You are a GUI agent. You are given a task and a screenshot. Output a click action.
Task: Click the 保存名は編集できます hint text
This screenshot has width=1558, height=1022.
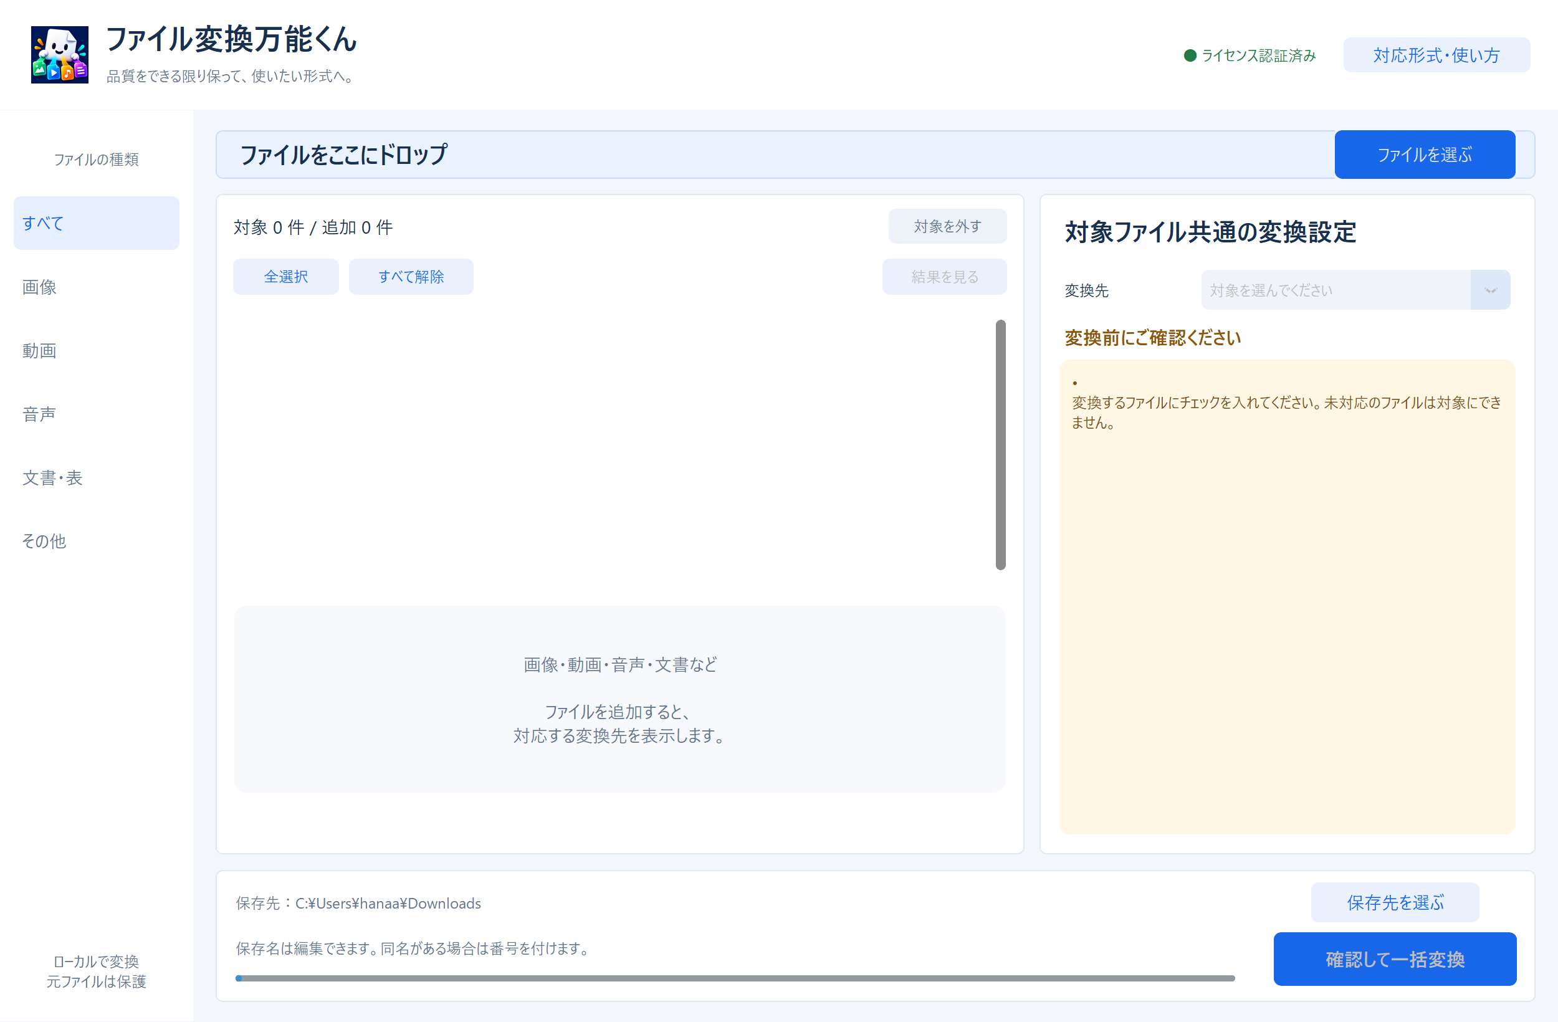[414, 948]
